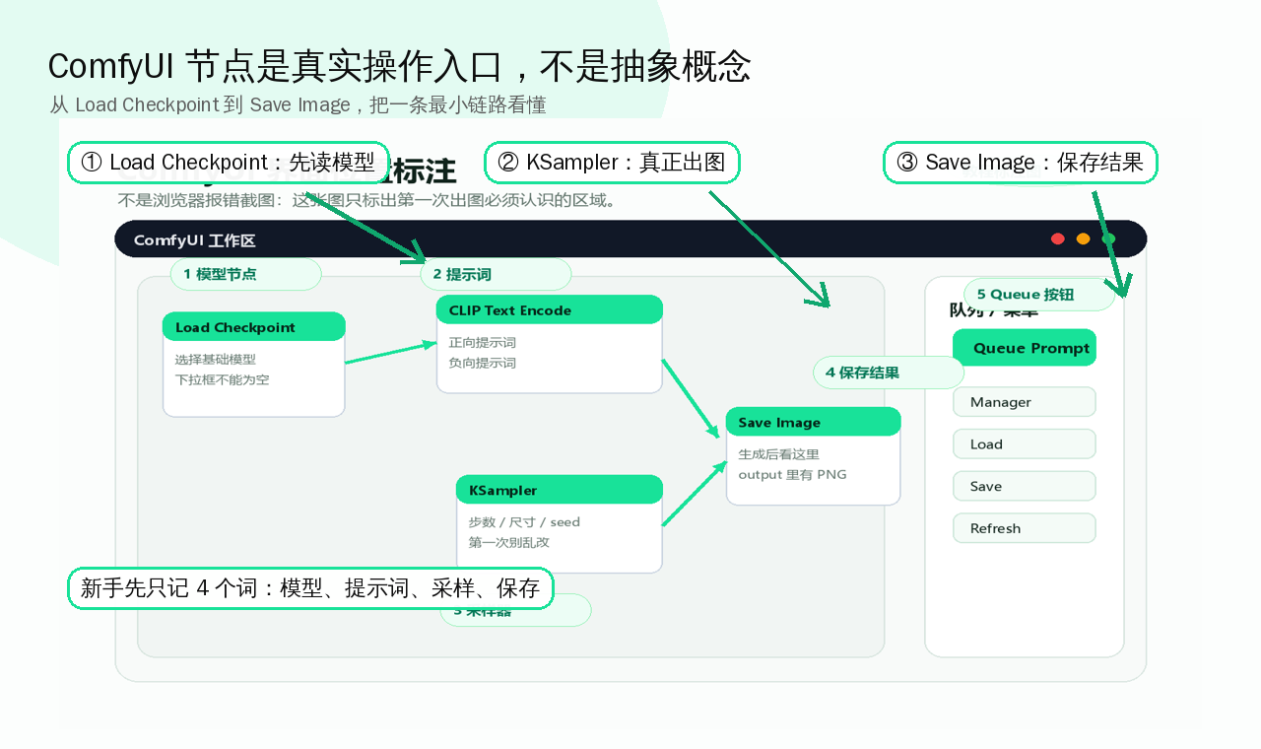This screenshot has width=1261, height=749.
Task: Click the Load button in queue panel
Action: (1025, 444)
